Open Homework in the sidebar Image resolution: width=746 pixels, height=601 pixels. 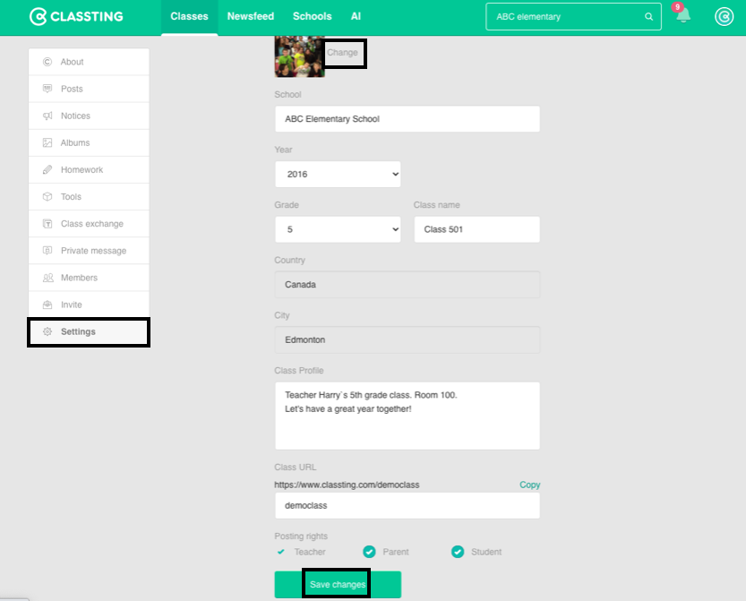89,170
